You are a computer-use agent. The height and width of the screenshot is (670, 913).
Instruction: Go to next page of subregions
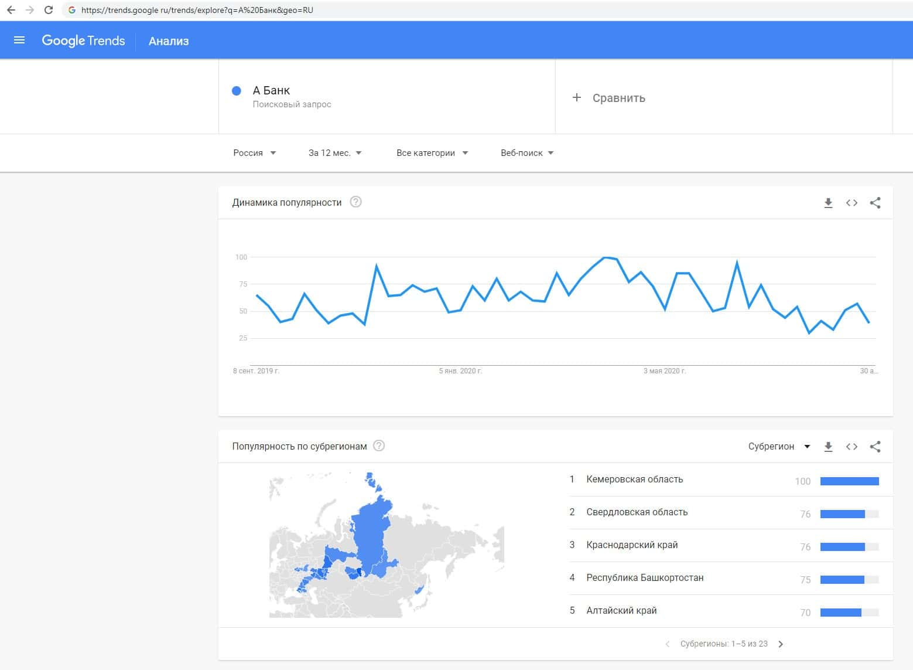[781, 644]
